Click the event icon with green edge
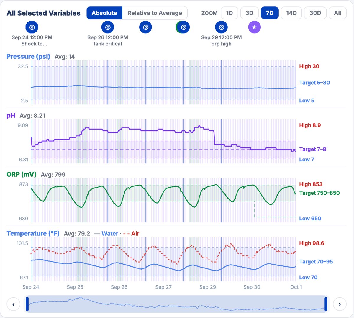 pyautogui.click(x=183, y=27)
